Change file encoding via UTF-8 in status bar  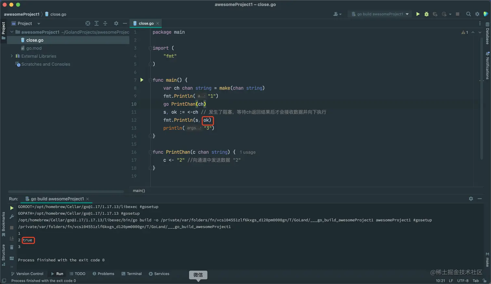pyautogui.click(x=463, y=281)
